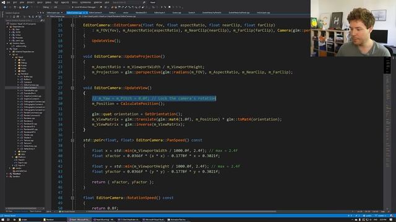Select Buffer.cpp in Solution Explorer
Image resolution: width=396 pixels, height=222 pixels.
tap(28, 76)
